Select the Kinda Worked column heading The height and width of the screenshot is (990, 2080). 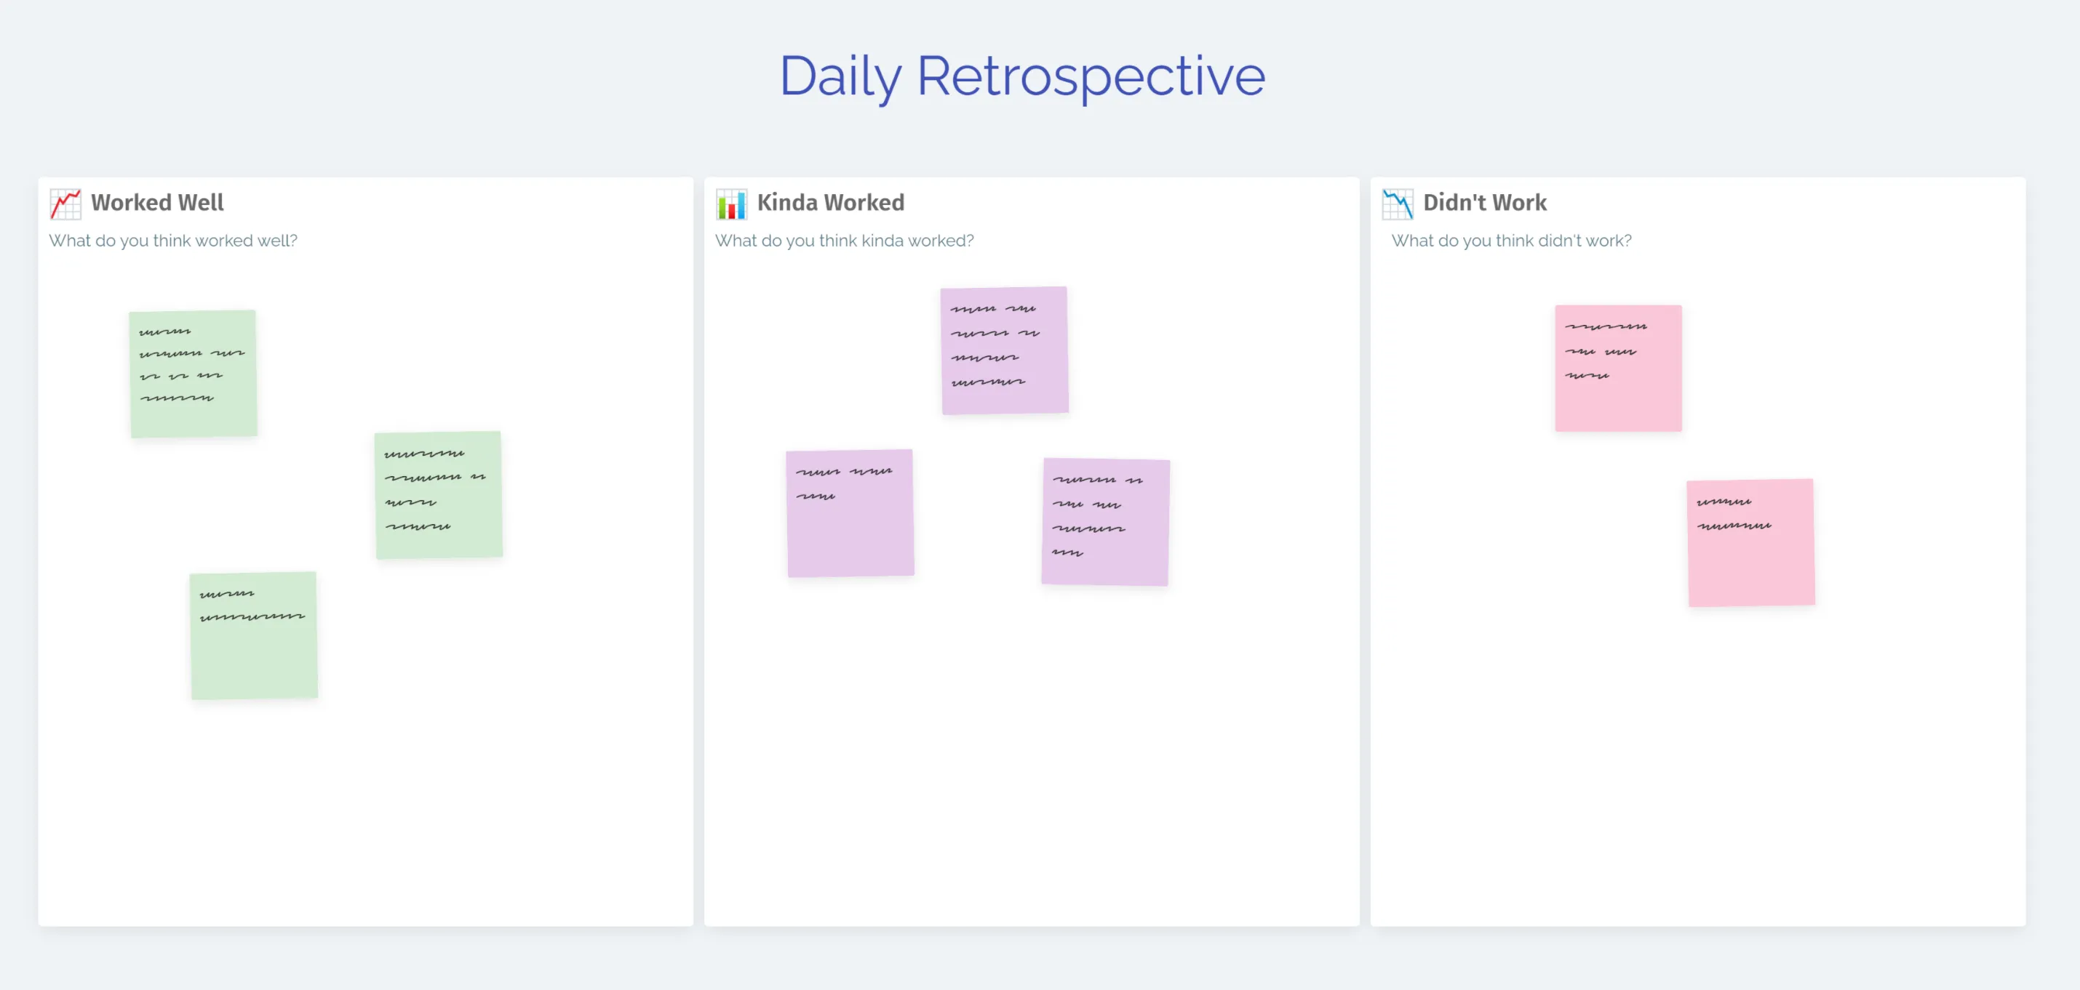(x=830, y=203)
